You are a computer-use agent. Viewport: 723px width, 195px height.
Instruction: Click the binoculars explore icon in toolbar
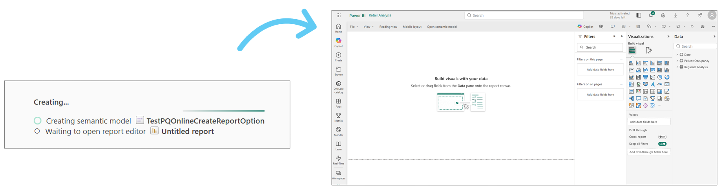tap(601, 27)
